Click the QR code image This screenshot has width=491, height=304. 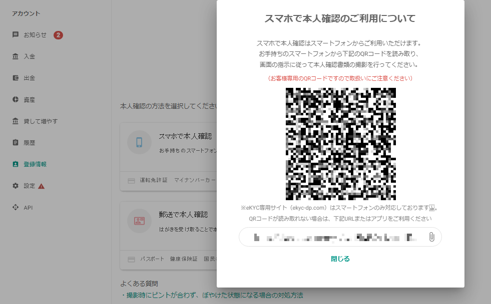pyautogui.click(x=340, y=144)
